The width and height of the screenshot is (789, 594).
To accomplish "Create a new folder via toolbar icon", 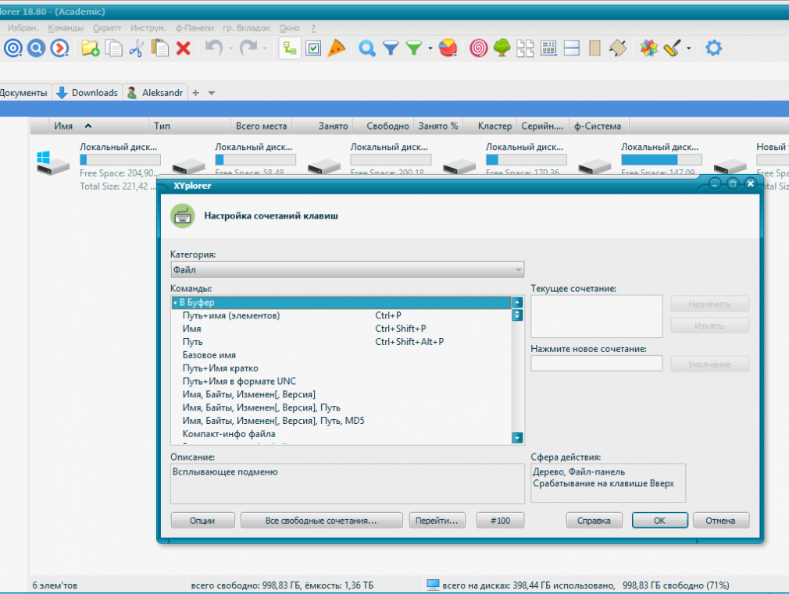I will coord(90,48).
